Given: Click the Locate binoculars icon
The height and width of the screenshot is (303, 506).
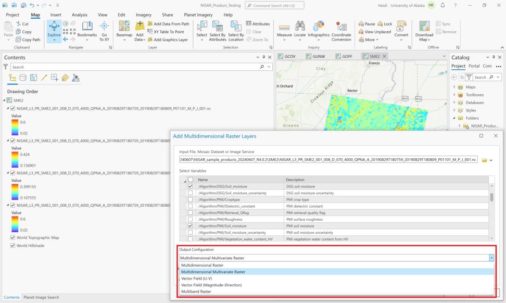Looking at the screenshot, I should 300,27.
